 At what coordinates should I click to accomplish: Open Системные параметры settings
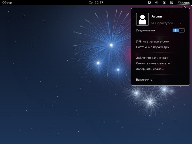pos(152,47)
